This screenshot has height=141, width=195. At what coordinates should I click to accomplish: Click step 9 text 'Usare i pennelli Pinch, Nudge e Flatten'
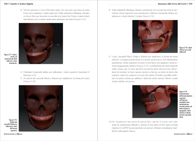point(145,69)
